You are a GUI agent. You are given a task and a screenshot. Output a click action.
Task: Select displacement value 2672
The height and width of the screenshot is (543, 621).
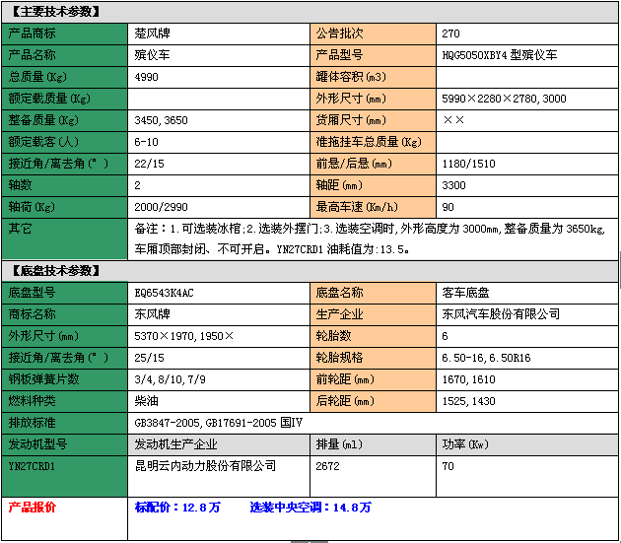click(327, 466)
